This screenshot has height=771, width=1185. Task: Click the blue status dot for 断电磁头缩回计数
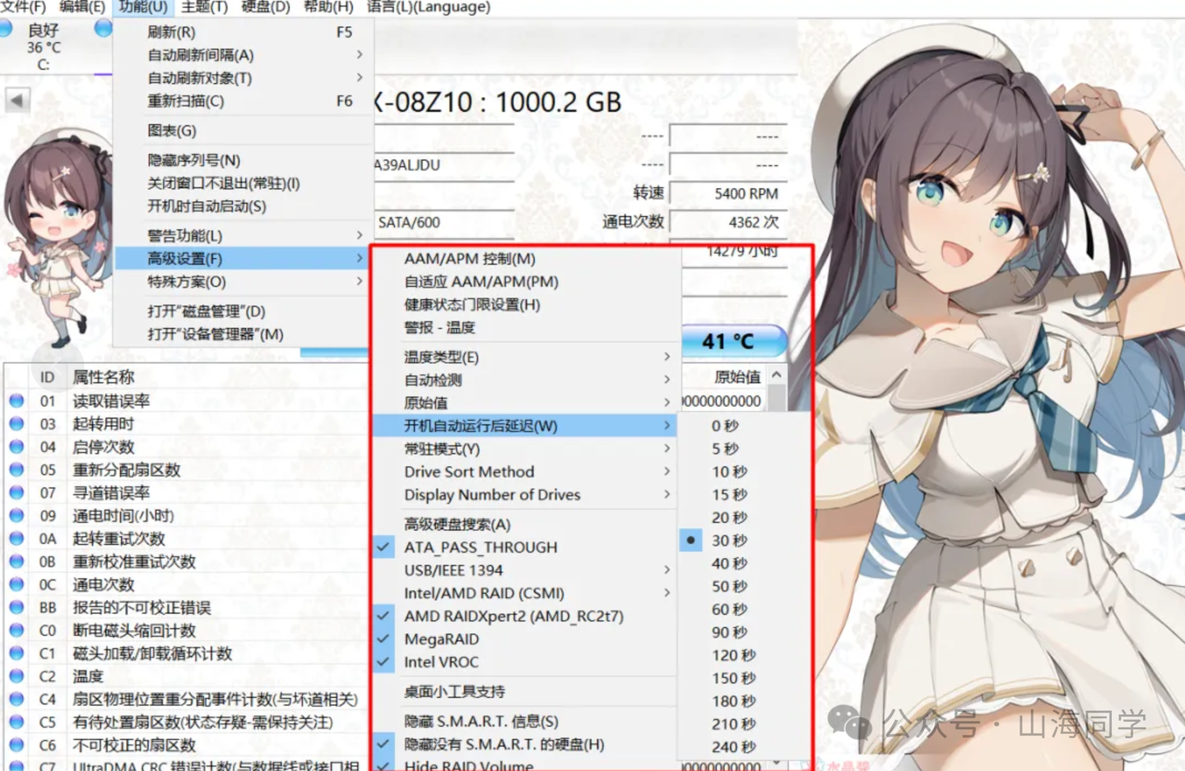16,630
